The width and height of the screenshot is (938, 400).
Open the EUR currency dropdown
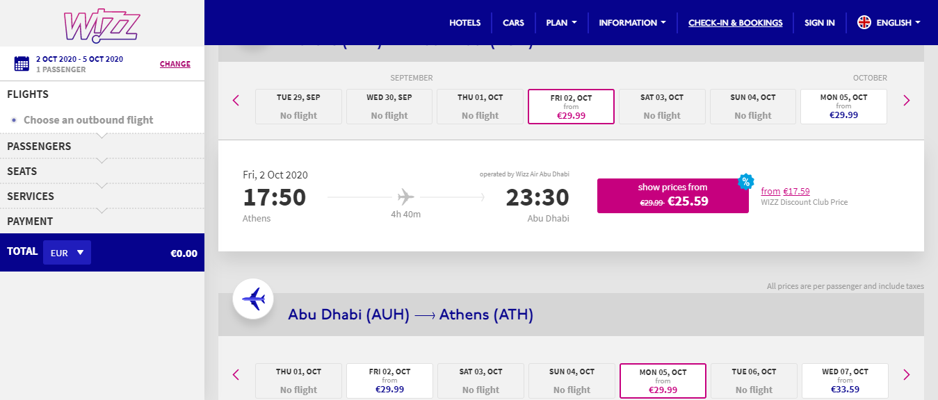point(67,253)
